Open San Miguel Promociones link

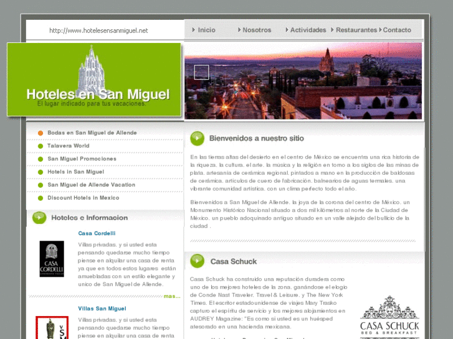82,159
